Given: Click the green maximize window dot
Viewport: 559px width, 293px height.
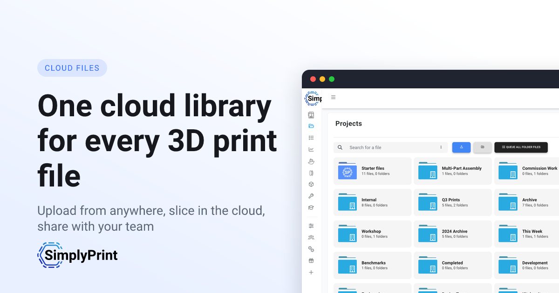Looking at the screenshot, I should tap(332, 79).
